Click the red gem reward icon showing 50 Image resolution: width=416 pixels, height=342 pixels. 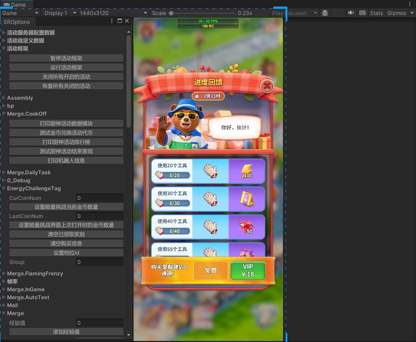pyautogui.click(x=247, y=226)
